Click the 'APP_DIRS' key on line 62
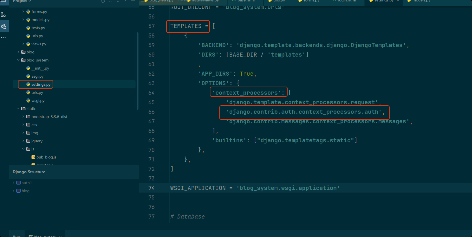The image size is (472, 237). point(215,74)
